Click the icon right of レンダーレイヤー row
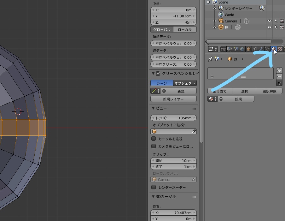This screenshot has width=285, height=221. tap(262, 8)
